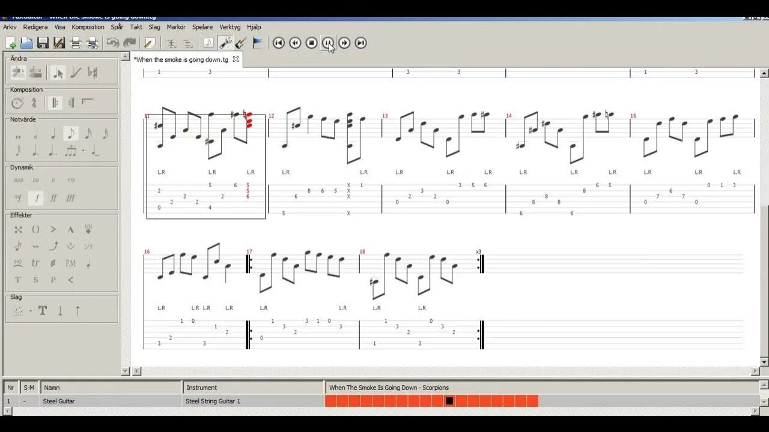The image size is (769, 432).
Task: Insert text with T icon in Slag
Action: coord(43,311)
